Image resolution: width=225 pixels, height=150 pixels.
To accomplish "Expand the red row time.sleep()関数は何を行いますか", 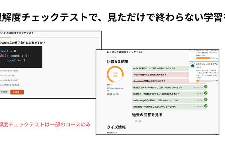I will (x=160, y=81).
